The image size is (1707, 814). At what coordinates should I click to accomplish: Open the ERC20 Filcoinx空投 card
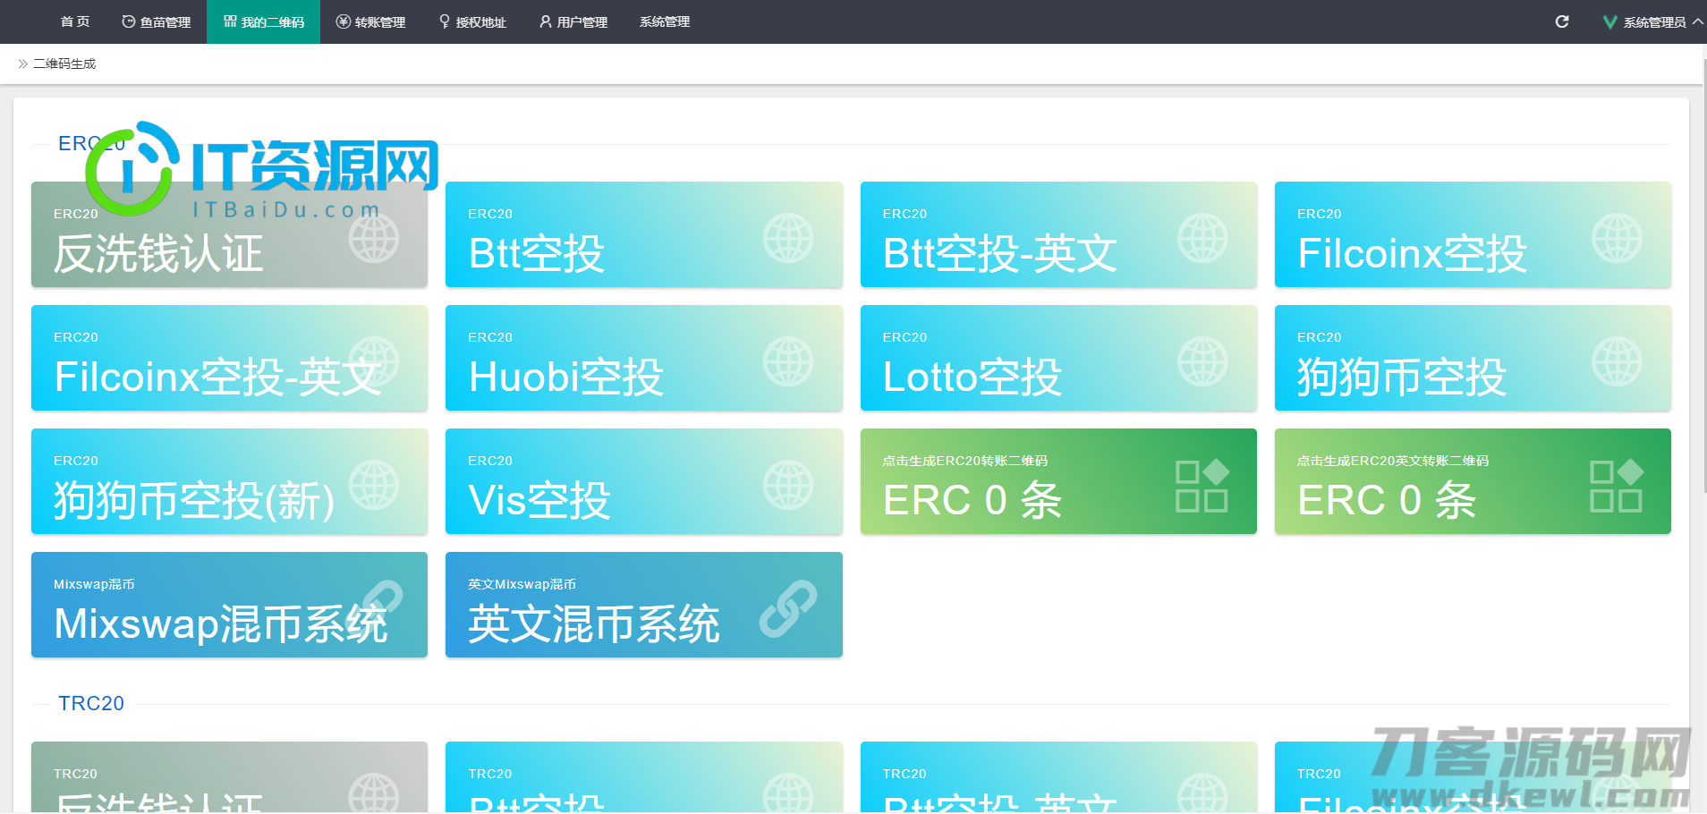(1473, 234)
